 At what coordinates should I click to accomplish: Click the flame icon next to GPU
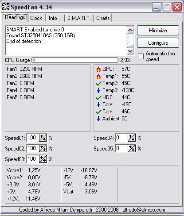click(98, 69)
